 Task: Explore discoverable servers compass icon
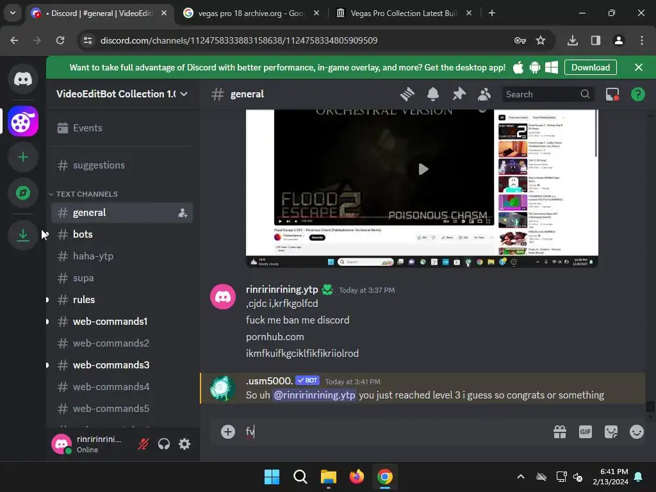point(23,193)
